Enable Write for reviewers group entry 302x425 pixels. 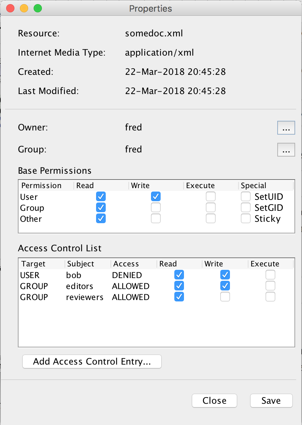[x=225, y=297]
